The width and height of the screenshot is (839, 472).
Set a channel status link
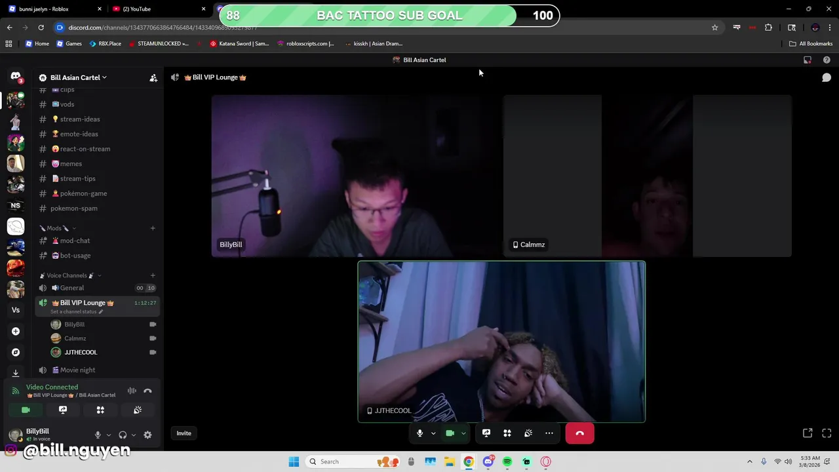77,311
